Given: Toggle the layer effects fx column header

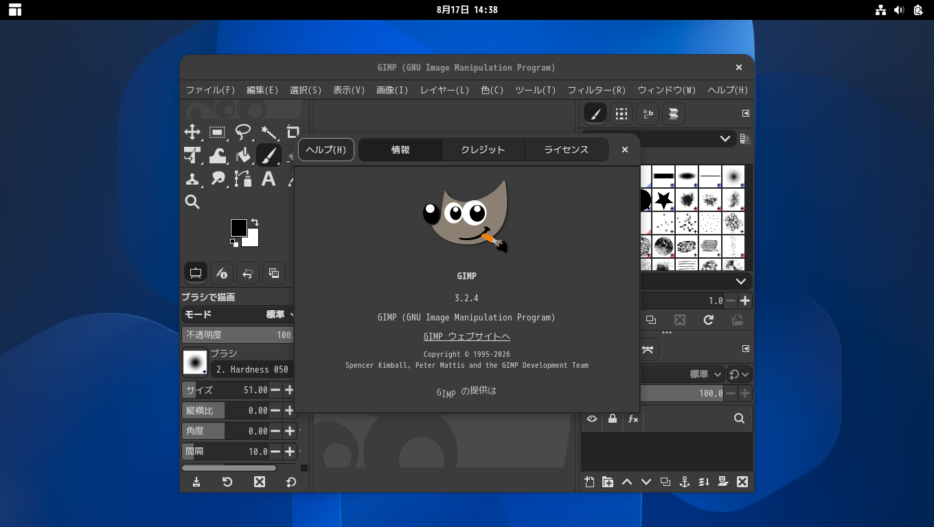Looking at the screenshot, I should pos(633,419).
